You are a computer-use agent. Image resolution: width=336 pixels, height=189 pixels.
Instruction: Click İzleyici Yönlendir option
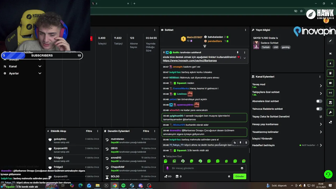pyautogui.click(x=262, y=139)
